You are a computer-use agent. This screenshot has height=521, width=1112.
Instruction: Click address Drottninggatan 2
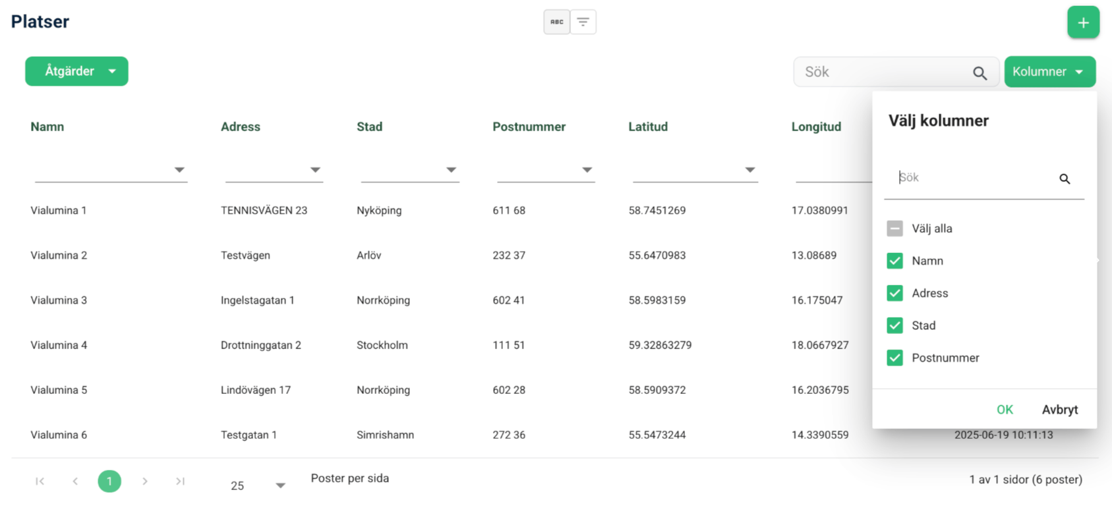(261, 345)
